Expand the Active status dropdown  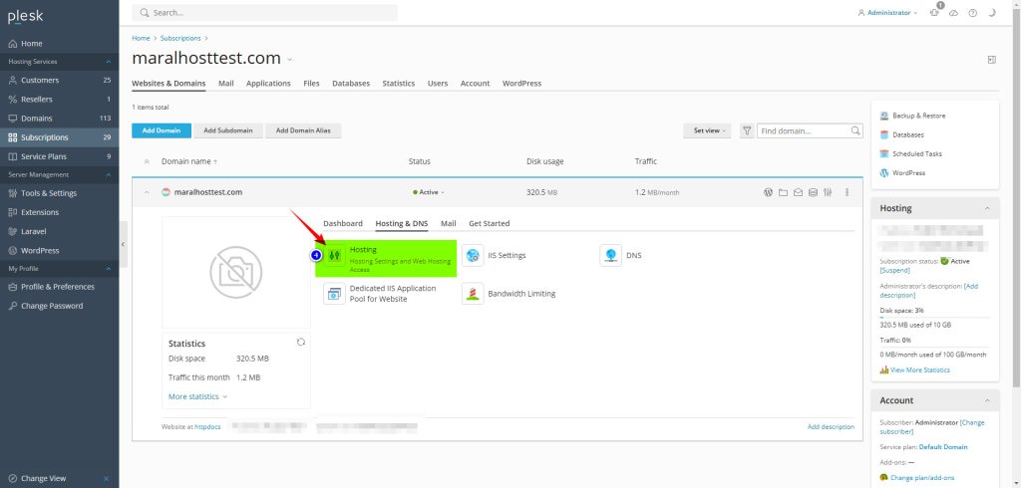click(x=429, y=192)
